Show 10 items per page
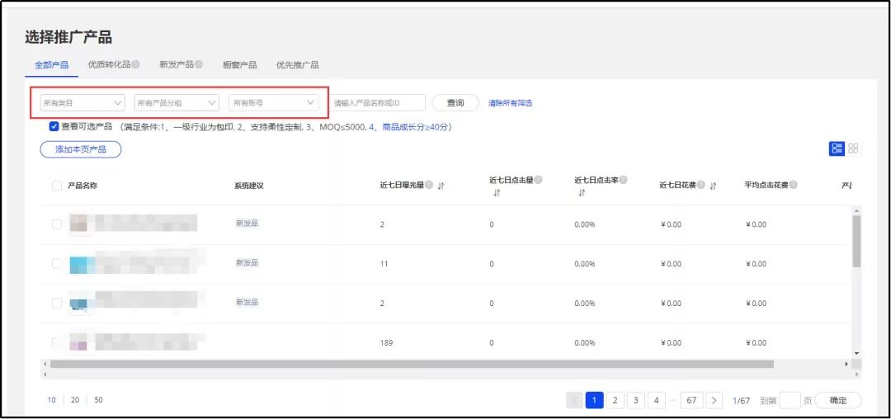891x419 pixels. [52, 400]
